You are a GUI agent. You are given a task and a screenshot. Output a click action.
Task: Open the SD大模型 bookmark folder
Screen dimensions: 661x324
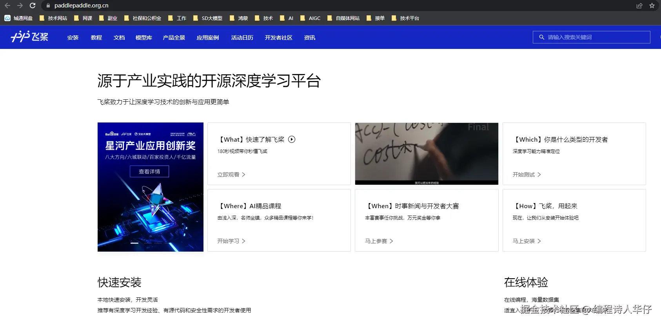(208, 18)
